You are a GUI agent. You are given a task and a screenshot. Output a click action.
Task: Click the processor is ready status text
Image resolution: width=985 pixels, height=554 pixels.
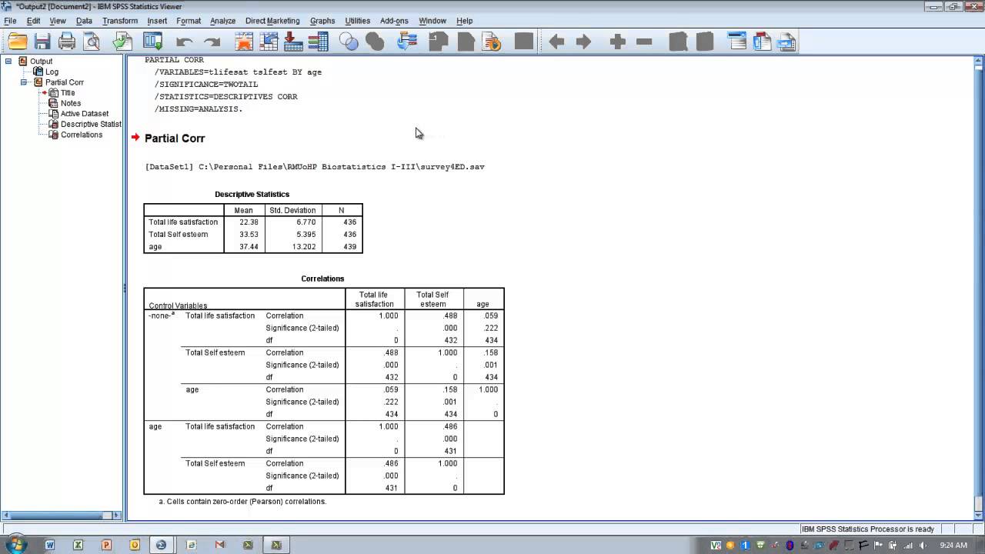(868, 529)
